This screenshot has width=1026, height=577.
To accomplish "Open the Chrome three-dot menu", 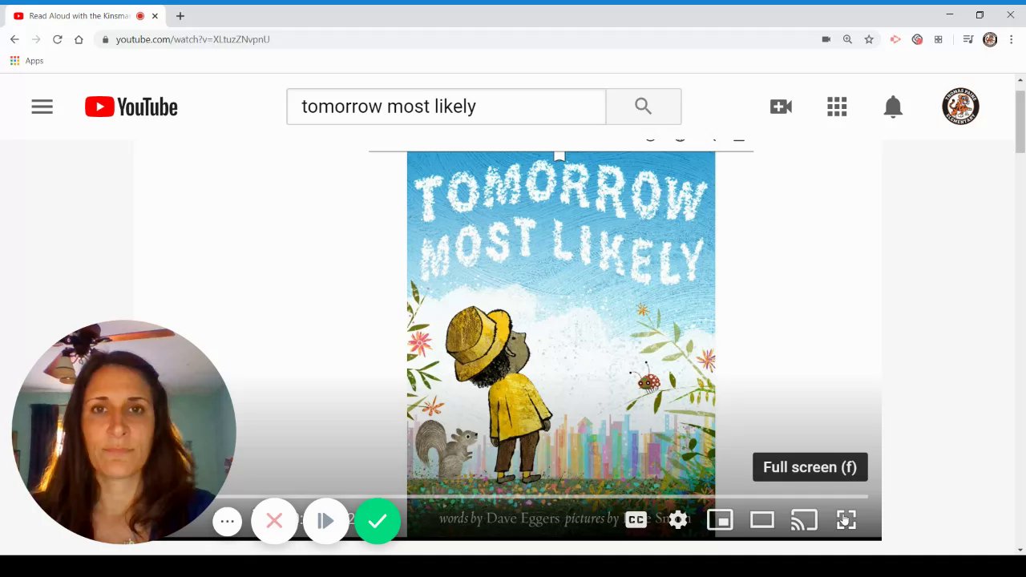I will point(1012,39).
